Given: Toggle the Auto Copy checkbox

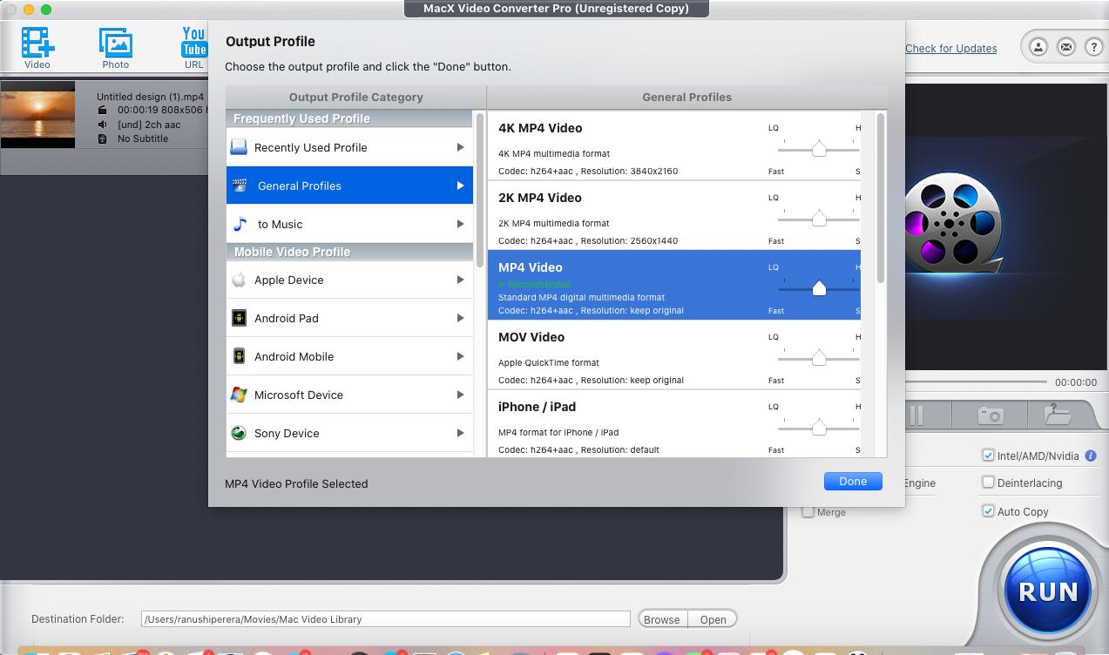Looking at the screenshot, I should (x=988, y=510).
